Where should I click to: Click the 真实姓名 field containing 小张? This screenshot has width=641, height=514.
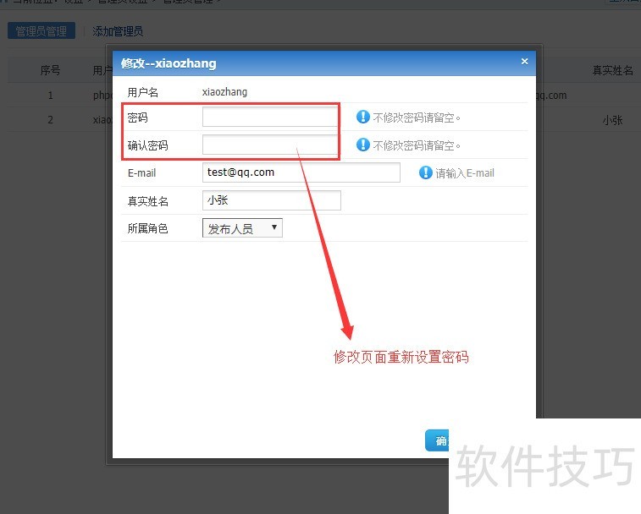point(271,200)
